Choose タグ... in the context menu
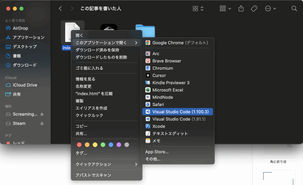Image resolution: width=303 pixels, height=185 pixels. point(107,153)
